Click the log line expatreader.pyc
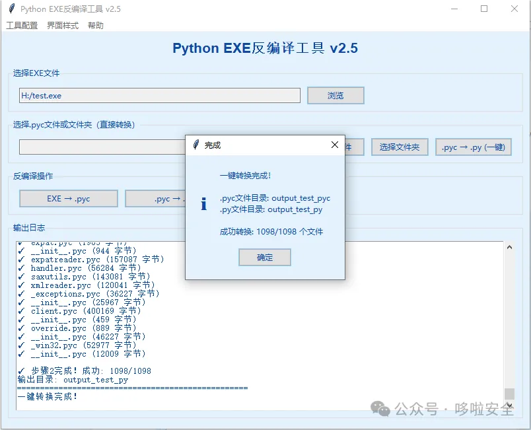Screen dimensions: 531x430 [x=91, y=260]
